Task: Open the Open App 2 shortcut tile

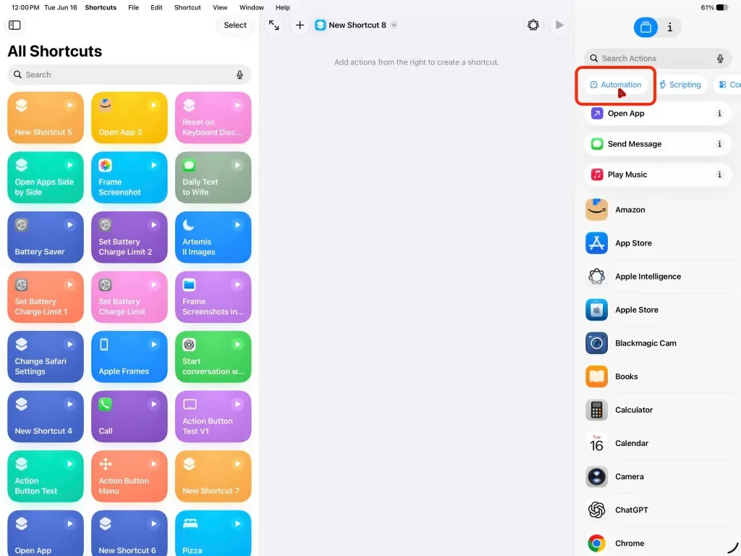Action: coord(129,118)
